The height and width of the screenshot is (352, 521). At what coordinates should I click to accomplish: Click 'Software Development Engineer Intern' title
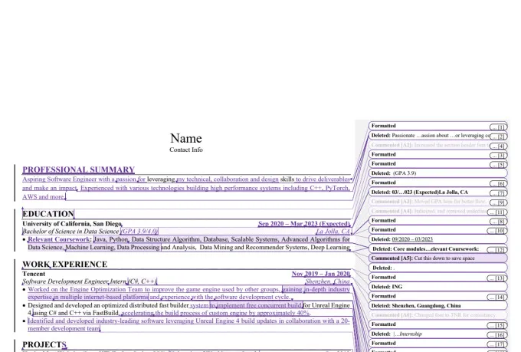click(x=74, y=281)
